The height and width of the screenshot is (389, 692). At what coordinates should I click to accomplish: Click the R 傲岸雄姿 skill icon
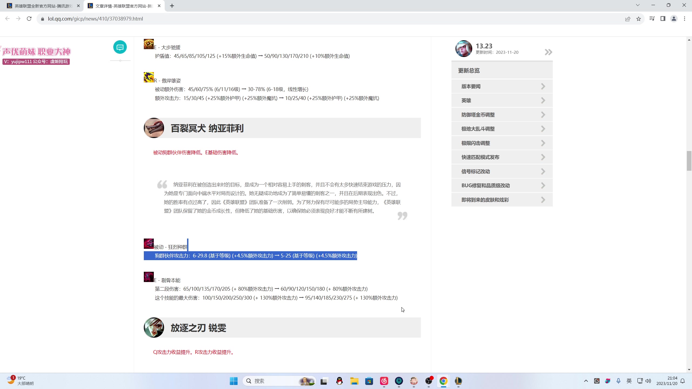tap(149, 77)
